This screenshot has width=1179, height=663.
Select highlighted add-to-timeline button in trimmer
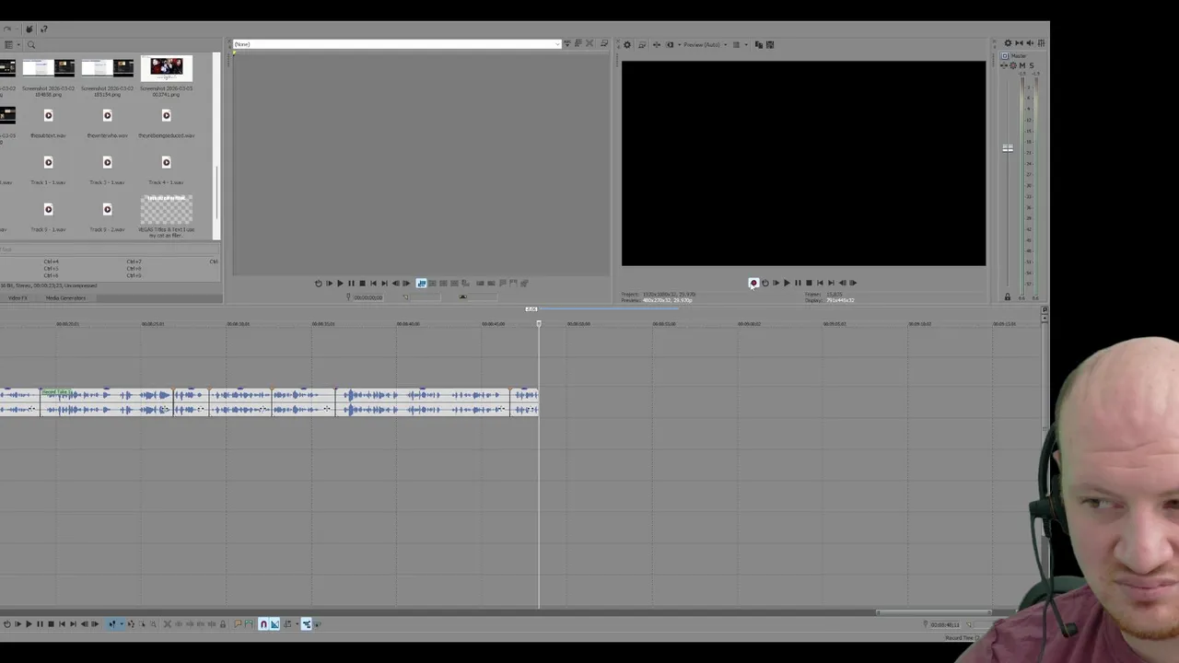(x=421, y=283)
